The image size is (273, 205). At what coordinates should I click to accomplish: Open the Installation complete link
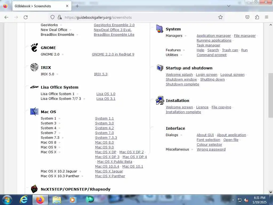click(183, 112)
